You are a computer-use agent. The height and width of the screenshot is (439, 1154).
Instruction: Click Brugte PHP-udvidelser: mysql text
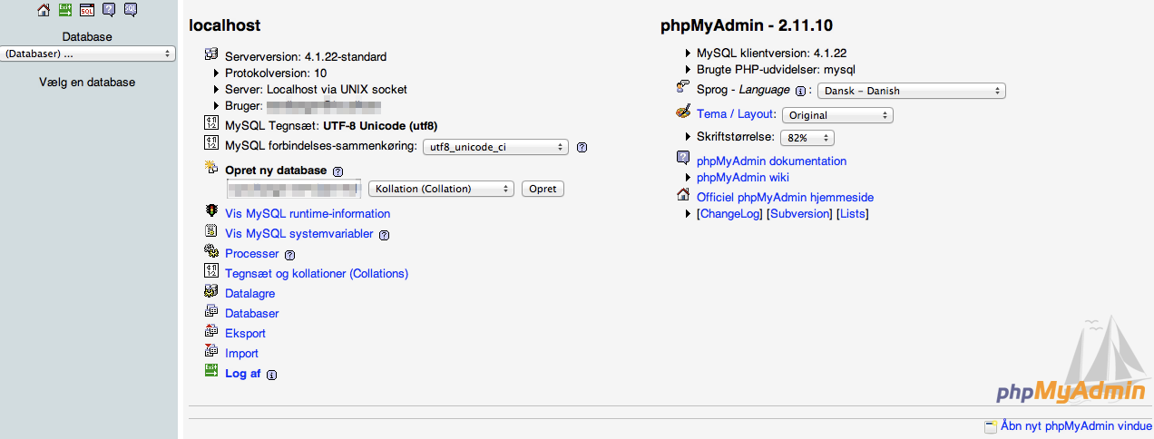[x=776, y=70]
